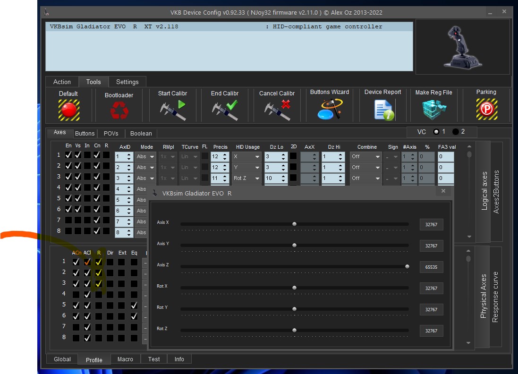Click the Axis X slider handle
518x374 pixels.
tap(294, 224)
